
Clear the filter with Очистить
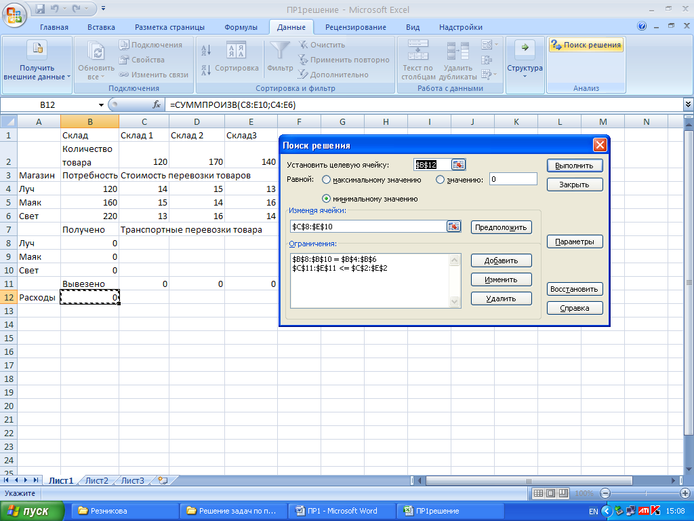322,45
